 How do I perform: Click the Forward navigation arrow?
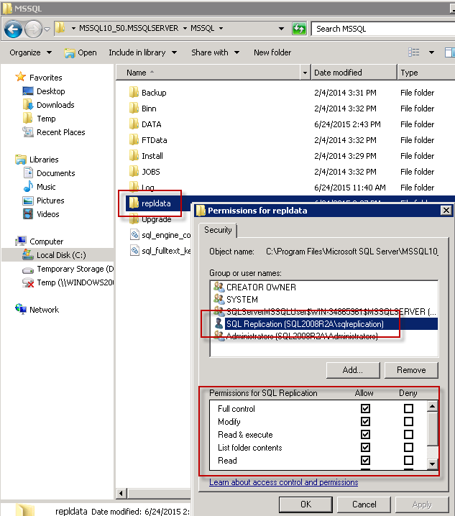pyautogui.click(x=33, y=29)
